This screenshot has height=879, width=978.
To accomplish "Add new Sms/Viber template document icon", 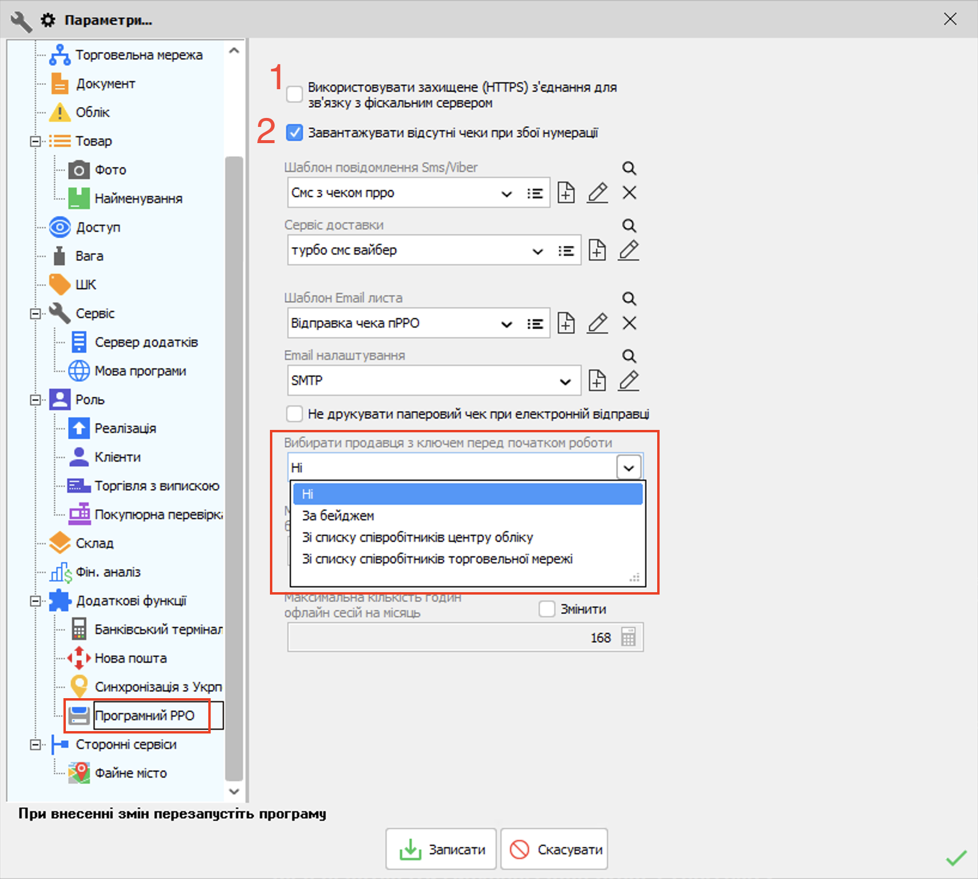I will pyautogui.click(x=566, y=193).
